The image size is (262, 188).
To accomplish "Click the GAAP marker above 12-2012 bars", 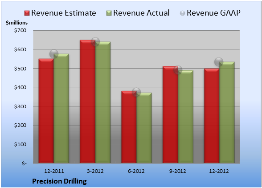I will pyautogui.click(x=219, y=62).
